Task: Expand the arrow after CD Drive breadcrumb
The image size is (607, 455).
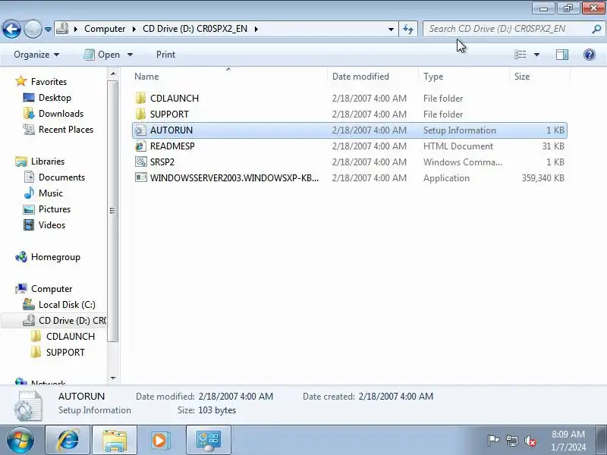Action: pos(256,29)
